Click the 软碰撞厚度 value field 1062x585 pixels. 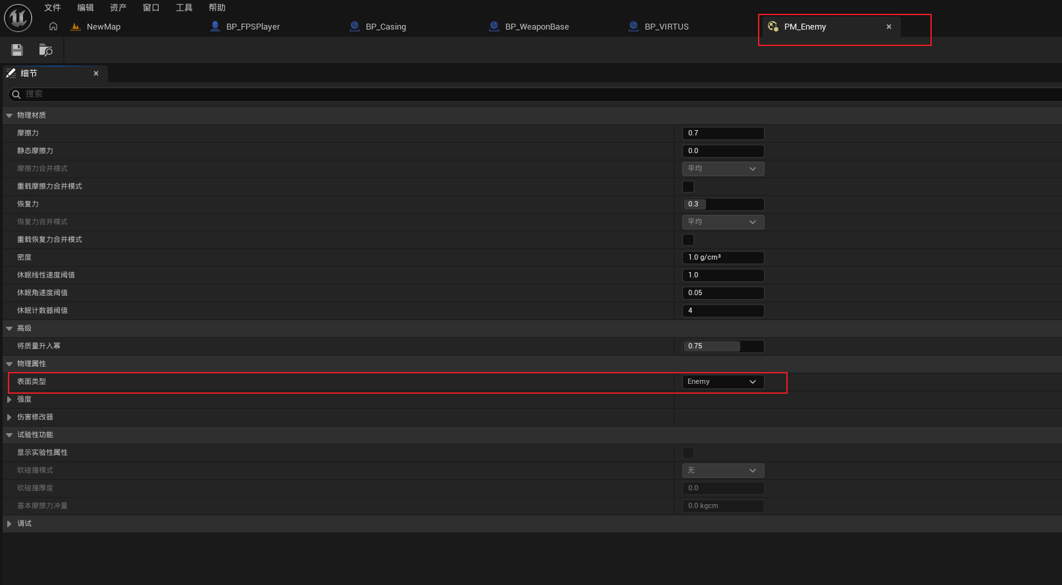(x=723, y=488)
